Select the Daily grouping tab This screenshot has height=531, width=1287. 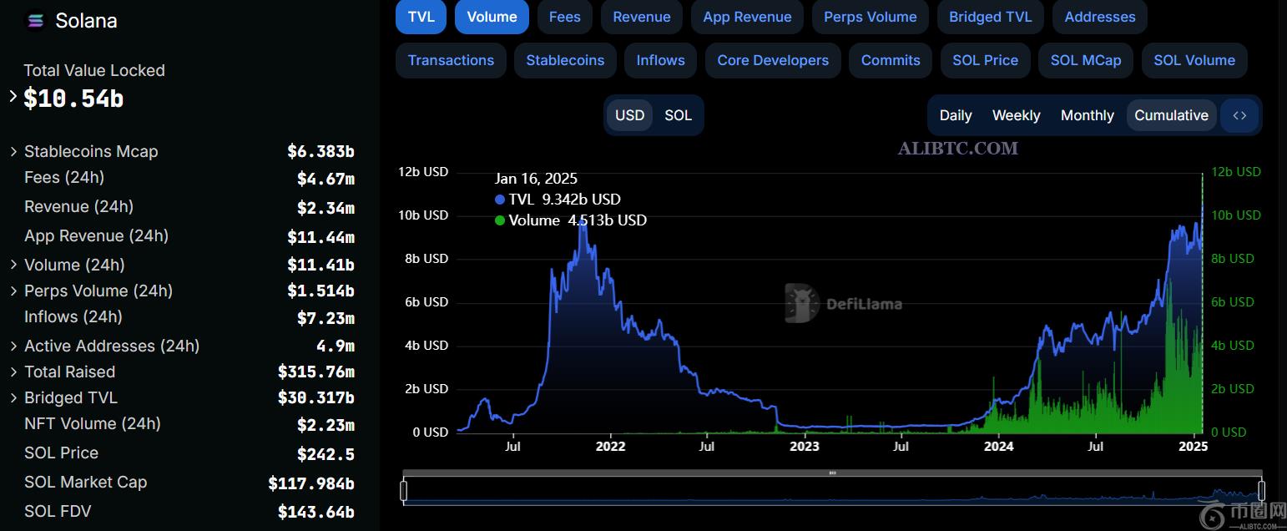click(956, 115)
